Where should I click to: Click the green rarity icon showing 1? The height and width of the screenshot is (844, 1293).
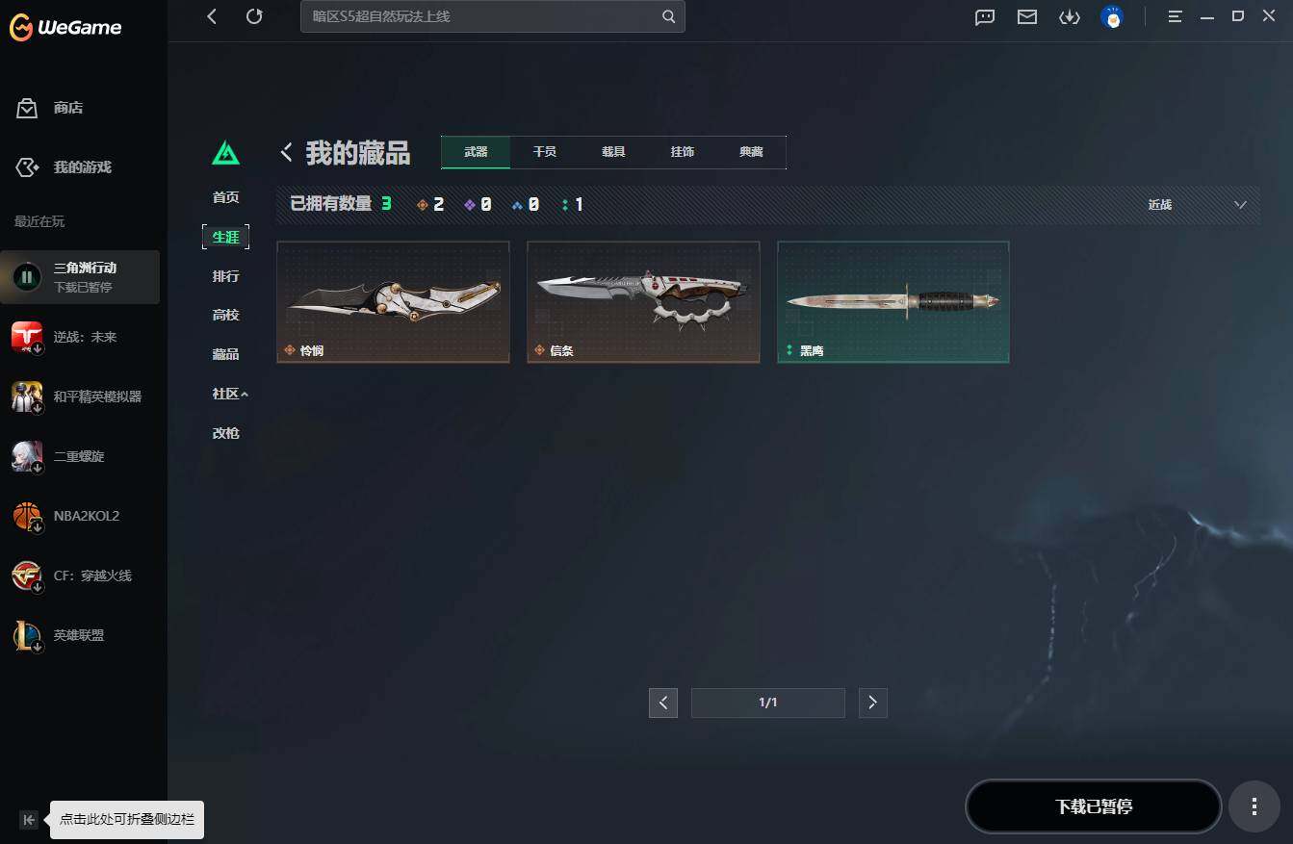click(x=565, y=205)
